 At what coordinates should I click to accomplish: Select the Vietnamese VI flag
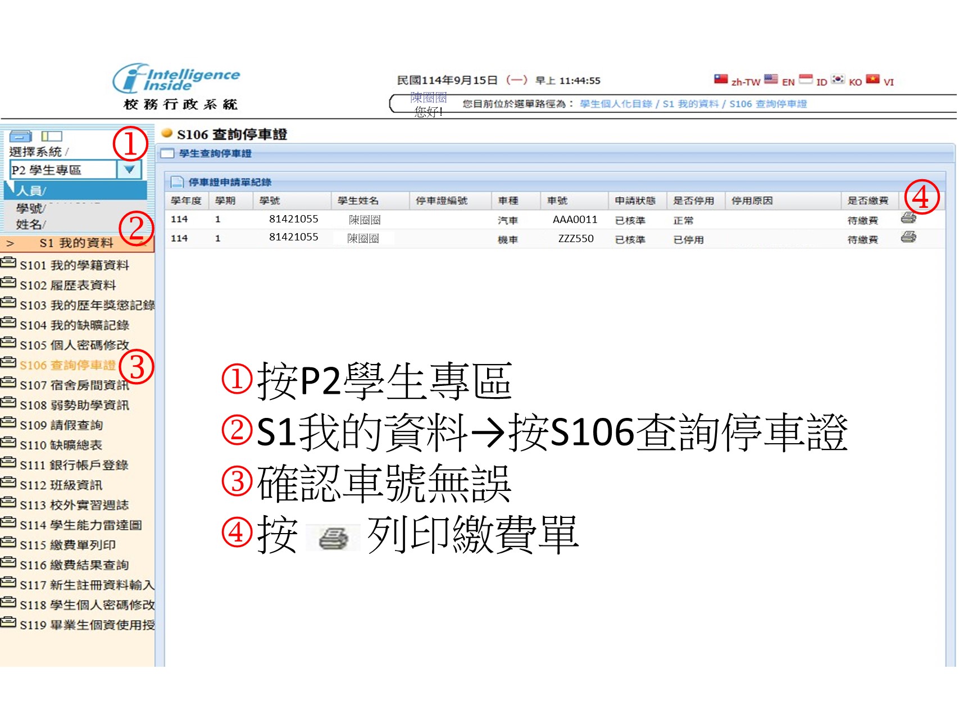(x=872, y=79)
